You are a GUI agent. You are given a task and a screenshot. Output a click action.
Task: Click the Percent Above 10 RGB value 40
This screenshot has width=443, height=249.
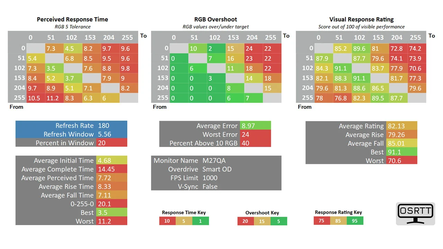click(255, 143)
